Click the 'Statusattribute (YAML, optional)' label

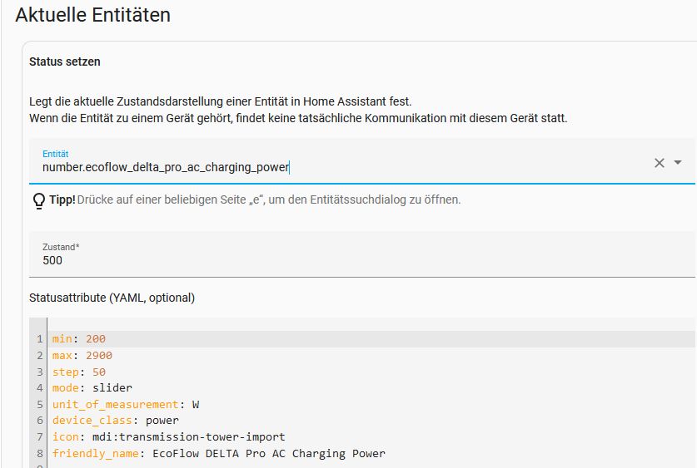point(112,298)
